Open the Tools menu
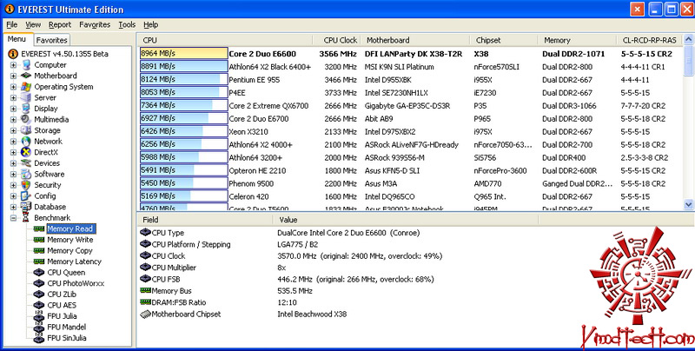695x351 pixels. pyautogui.click(x=127, y=25)
